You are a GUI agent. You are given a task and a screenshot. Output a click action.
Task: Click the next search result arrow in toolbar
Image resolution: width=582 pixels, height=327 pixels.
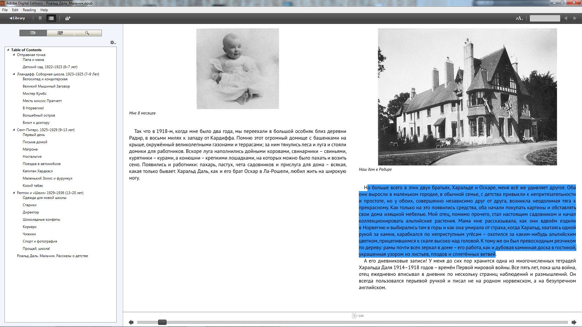tap(575, 18)
